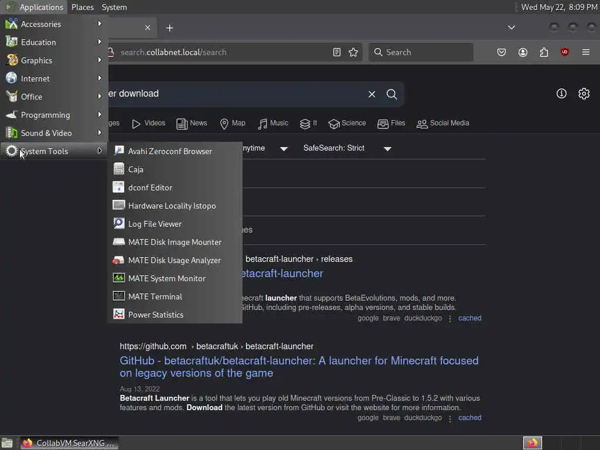Open the Internet submenu

click(54, 79)
